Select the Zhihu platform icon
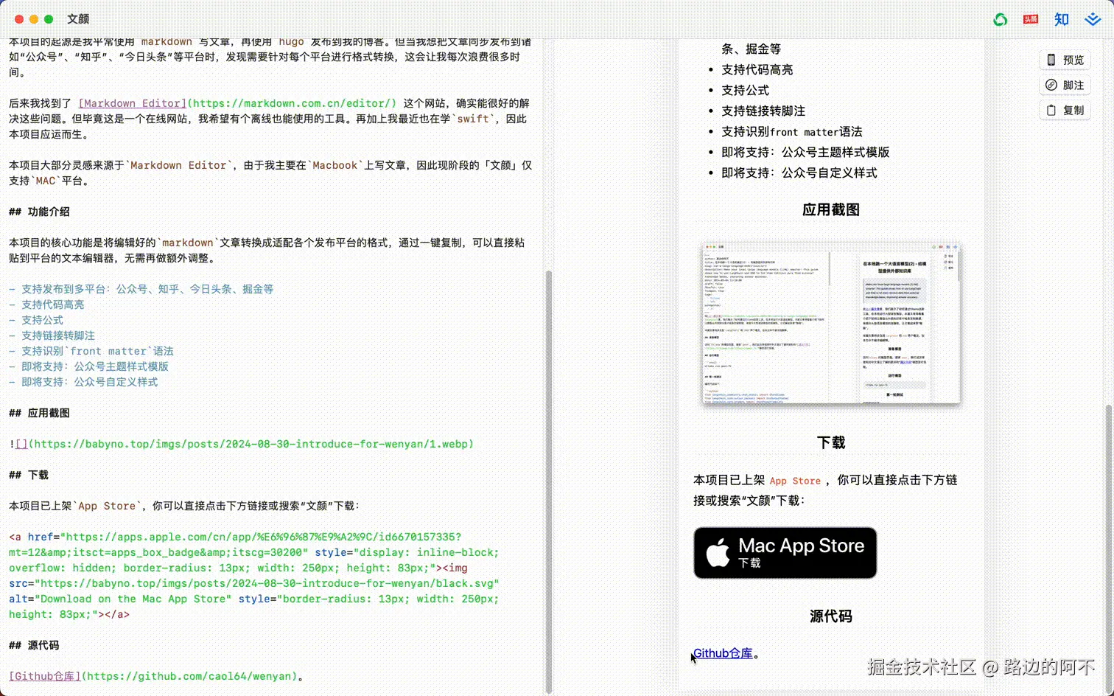The width and height of the screenshot is (1114, 696). 1062,19
